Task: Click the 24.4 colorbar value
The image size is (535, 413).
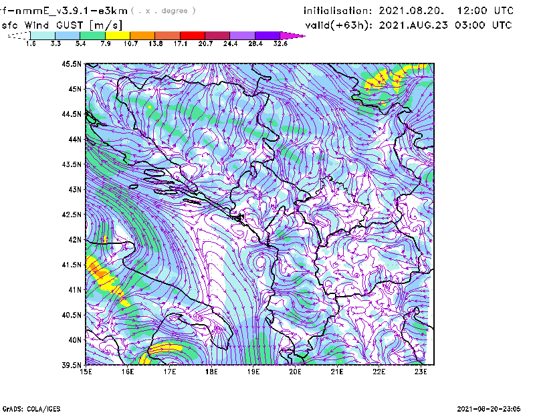Action: click(x=230, y=43)
